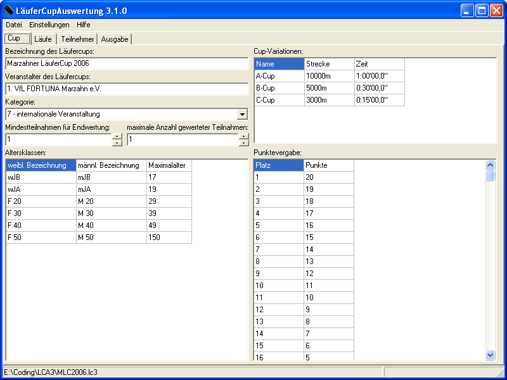The image size is (507, 380).
Task: Click the wJB cell in Altersklassen
Action: 41,177
